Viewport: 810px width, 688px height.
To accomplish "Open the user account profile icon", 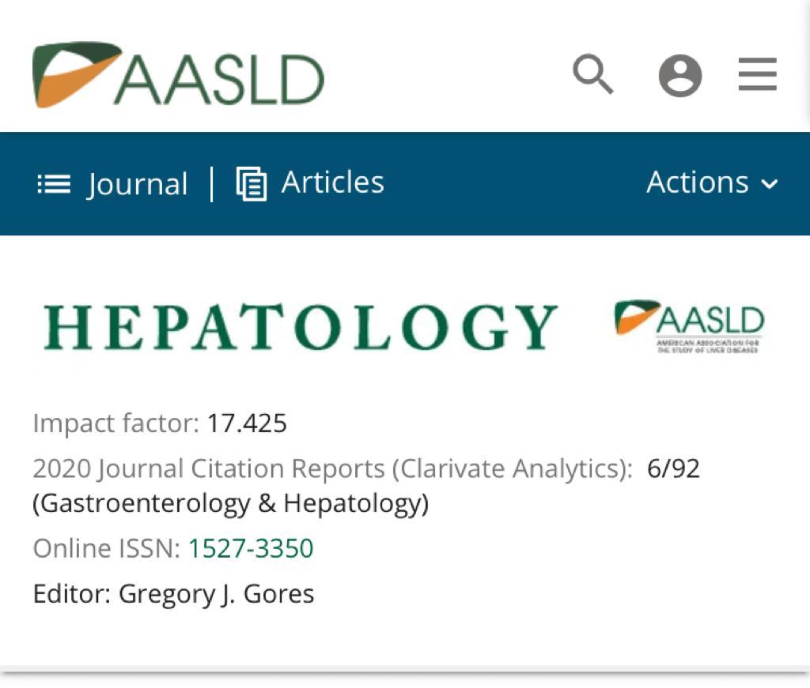I will pyautogui.click(x=680, y=77).
